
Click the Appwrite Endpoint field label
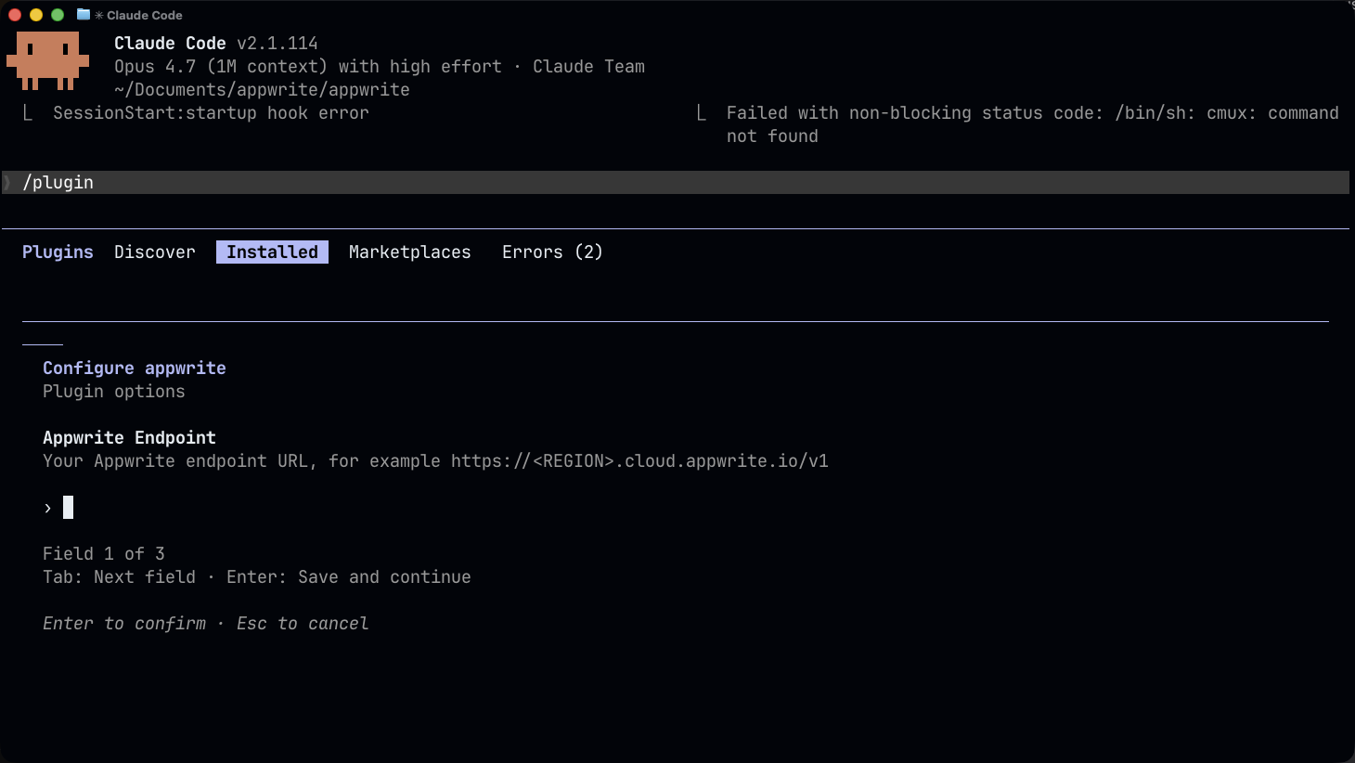pos(129,437)
